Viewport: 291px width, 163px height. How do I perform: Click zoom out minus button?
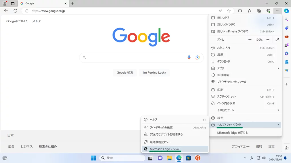coord(250,40)
